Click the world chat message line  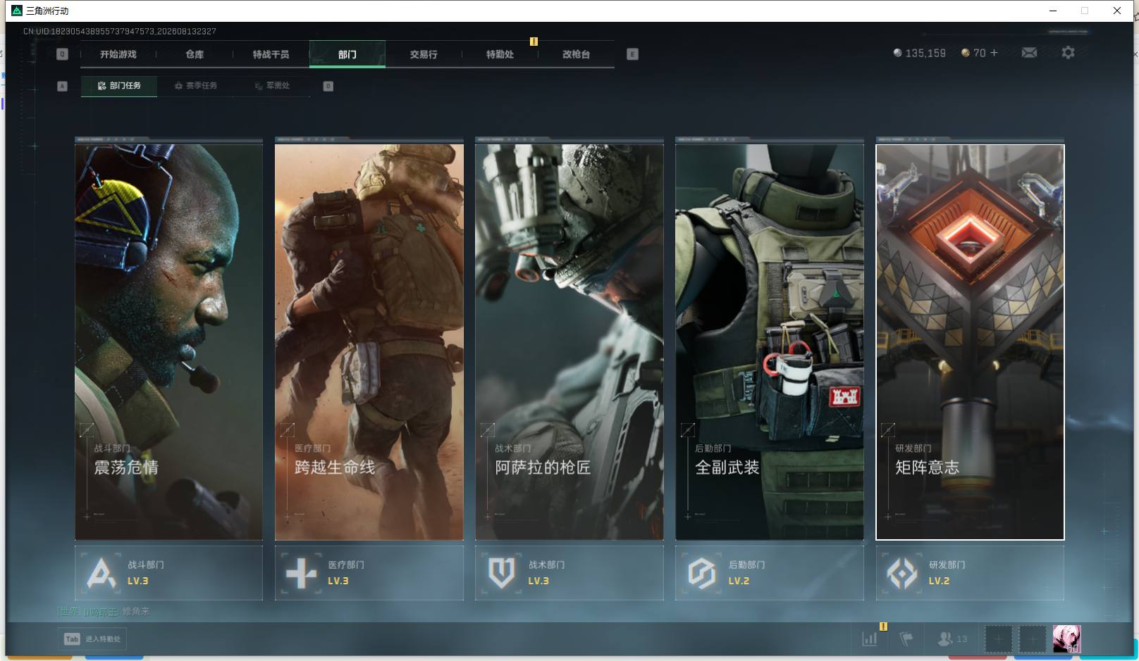coord(104,612)
